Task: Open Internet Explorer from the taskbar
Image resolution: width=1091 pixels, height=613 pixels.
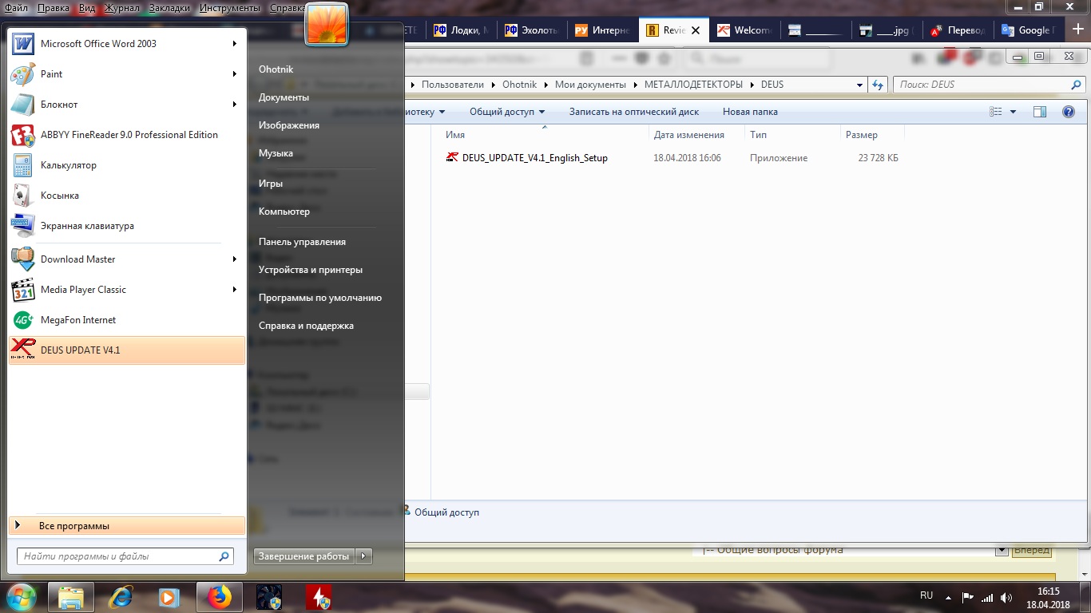Action: (121, 596)
